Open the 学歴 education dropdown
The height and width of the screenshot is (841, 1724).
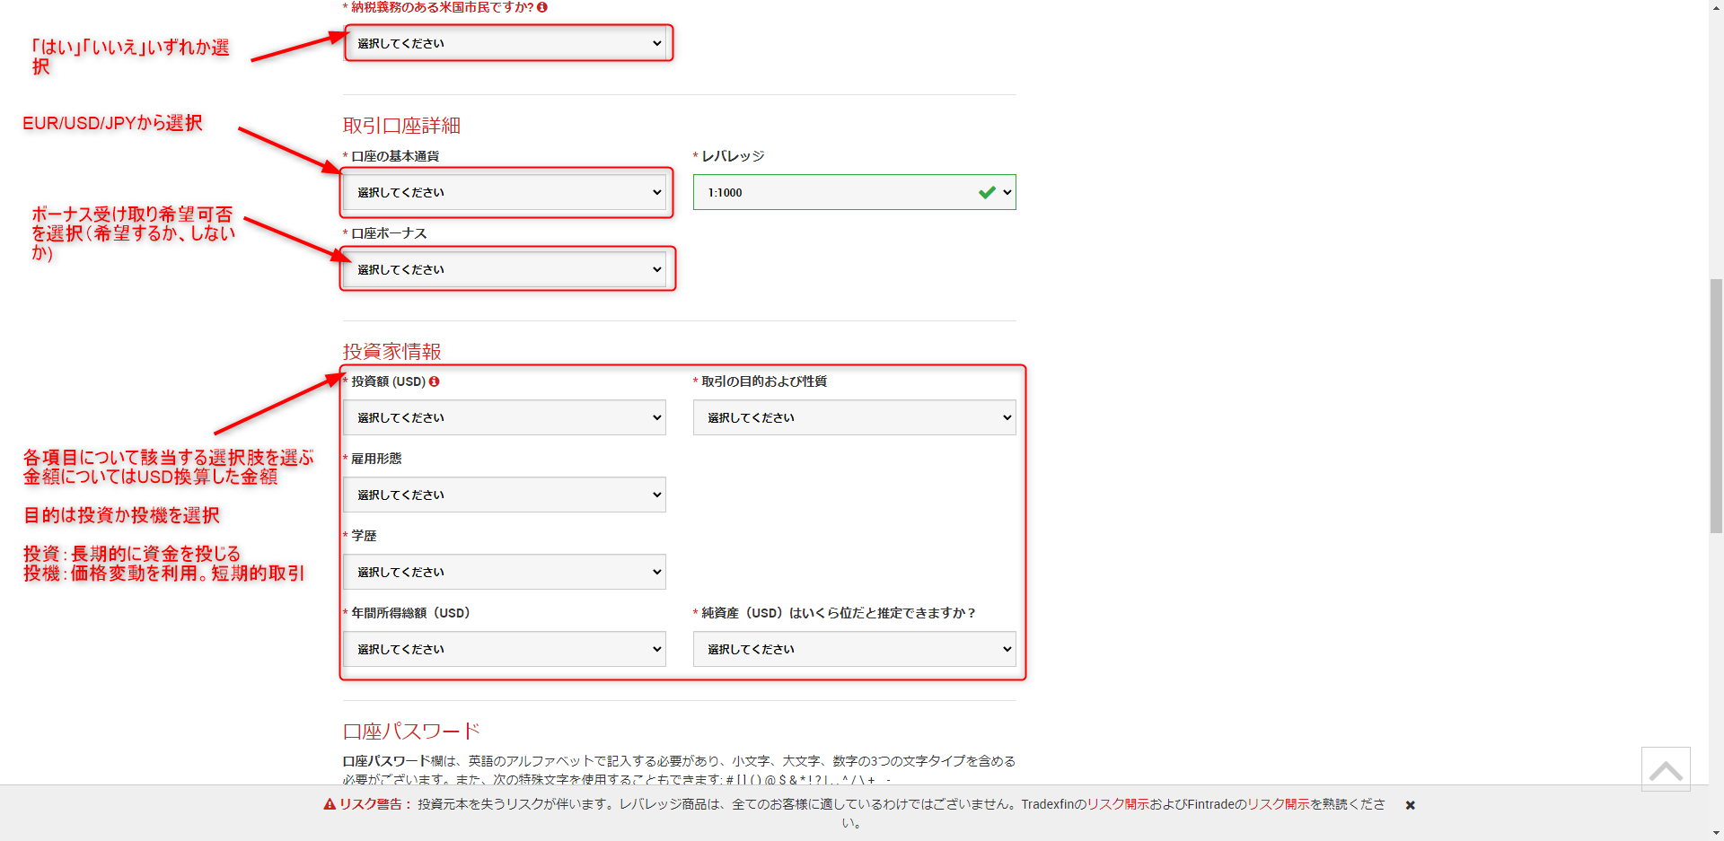[505, 572]
